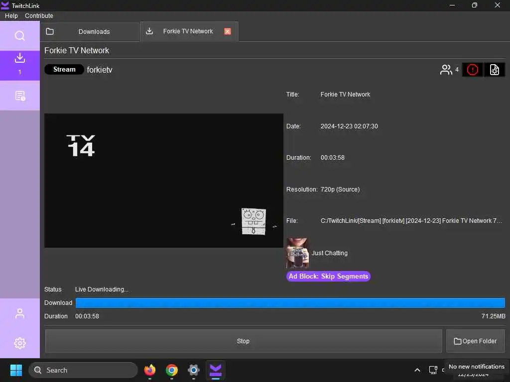The width and height of the screenshot is (510, 382).
Task: Click the file settings icon next to alert
Action: click(x=495, y=70)
